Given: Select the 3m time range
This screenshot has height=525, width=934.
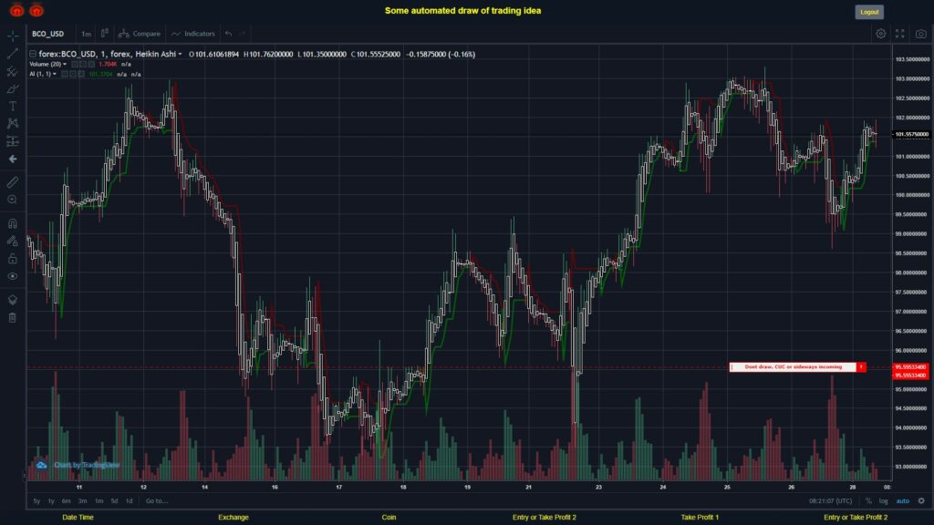Looking at the screenshot, I should (x=83, y=501).
